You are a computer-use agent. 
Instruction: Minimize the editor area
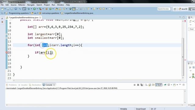click(x=180, y=17)
